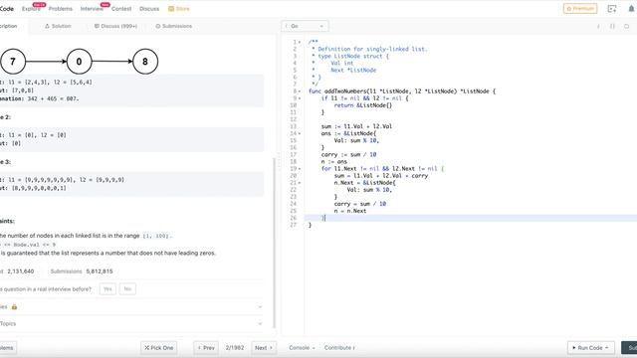Click the description panel vertical scrollbar

(x=275, y=243)
